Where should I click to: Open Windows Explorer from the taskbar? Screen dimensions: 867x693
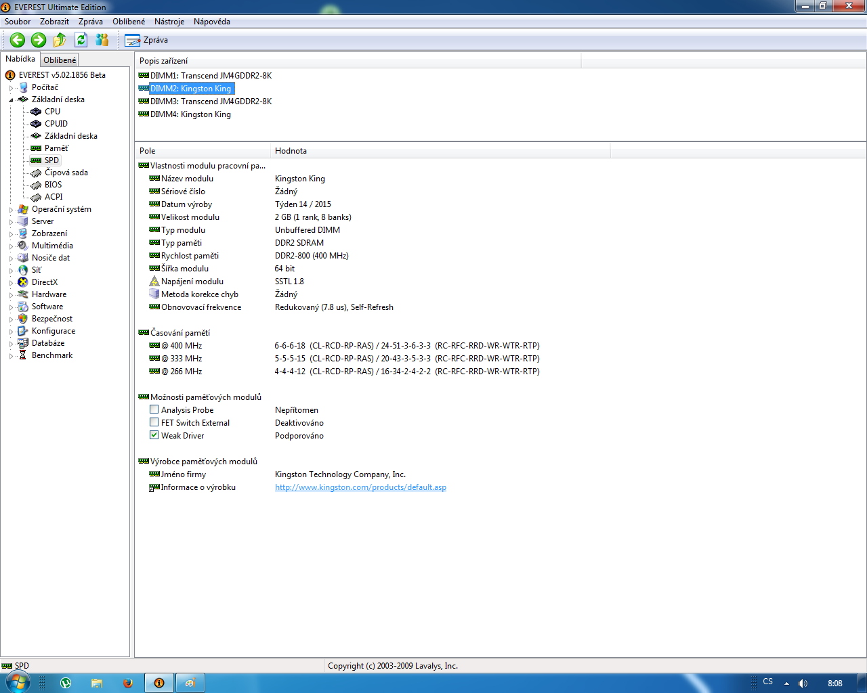point(97,683)
